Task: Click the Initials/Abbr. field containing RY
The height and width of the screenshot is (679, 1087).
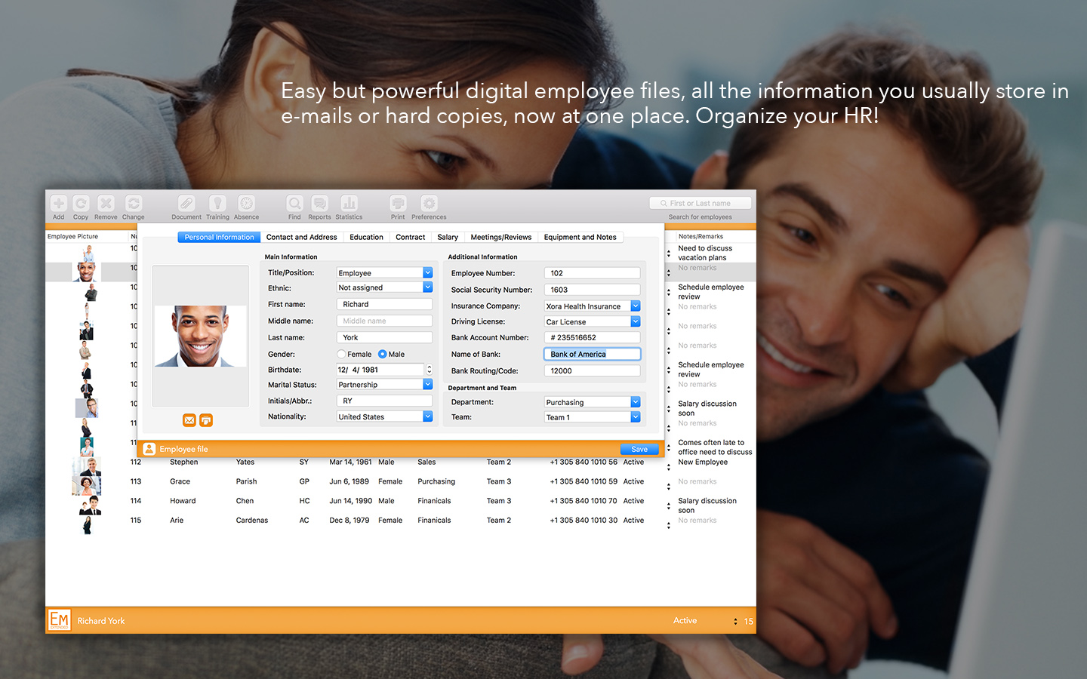Action: pos(384,401)
